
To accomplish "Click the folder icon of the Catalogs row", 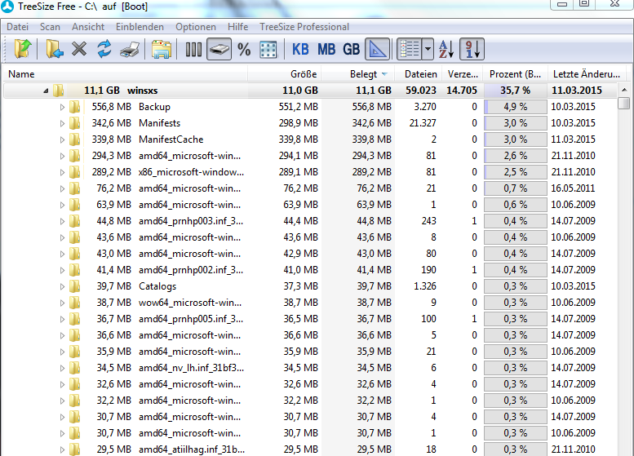I will pos(74,286).
